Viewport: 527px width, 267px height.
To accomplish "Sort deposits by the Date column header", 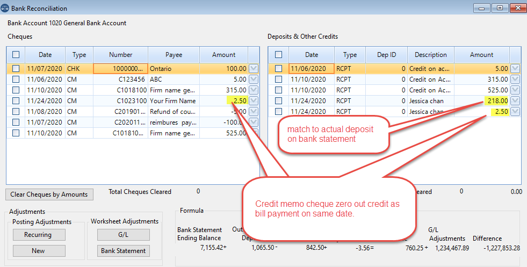I will point(312,55).
